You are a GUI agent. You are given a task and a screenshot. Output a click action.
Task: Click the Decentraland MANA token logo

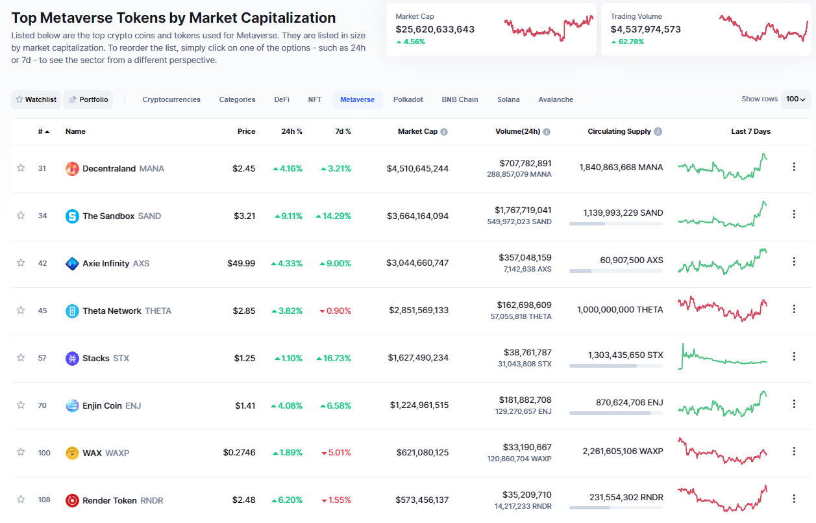coord(71,168)
